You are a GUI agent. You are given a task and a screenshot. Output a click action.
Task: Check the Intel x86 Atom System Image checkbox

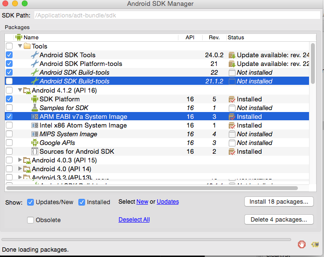9,125
